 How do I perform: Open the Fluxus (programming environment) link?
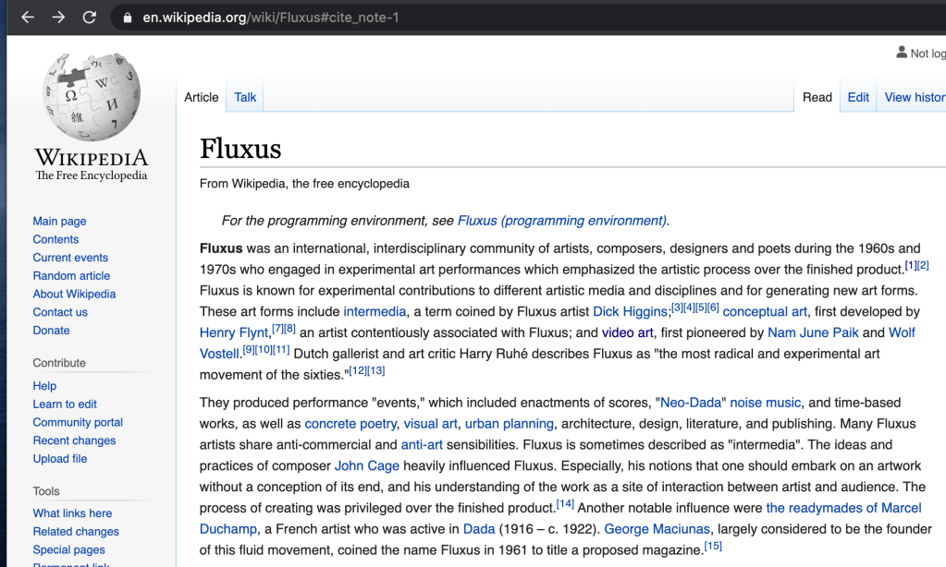(x=561, y=221)
